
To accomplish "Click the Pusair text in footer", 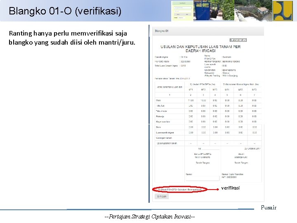I will pos(269,207).
